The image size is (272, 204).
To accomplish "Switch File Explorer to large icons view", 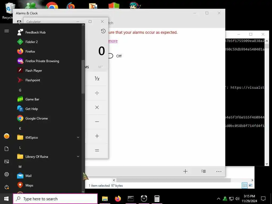I will click(250, 185).
